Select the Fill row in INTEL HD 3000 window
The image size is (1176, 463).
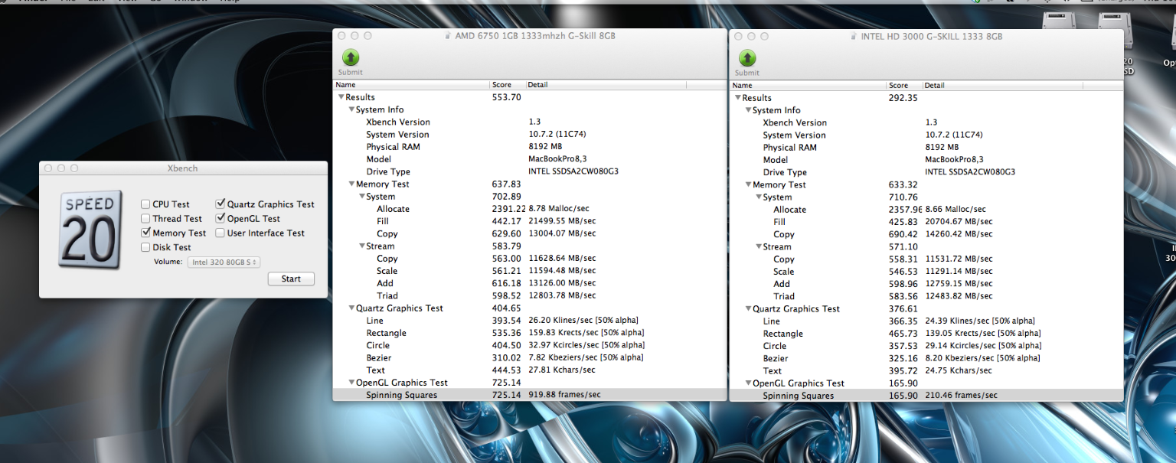pyautogui.click(x=926, y=222)
